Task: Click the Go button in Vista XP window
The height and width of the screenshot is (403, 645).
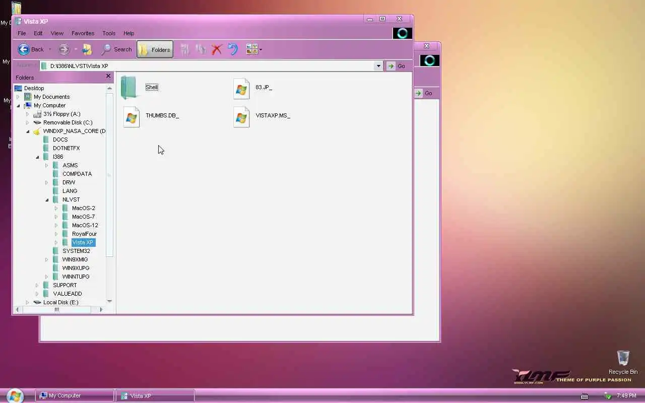Action: [396, 66]
